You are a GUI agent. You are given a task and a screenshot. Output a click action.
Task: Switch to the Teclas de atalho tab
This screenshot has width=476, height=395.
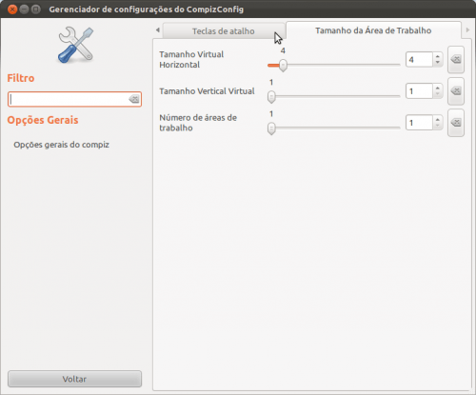click(x=224, y=31)
